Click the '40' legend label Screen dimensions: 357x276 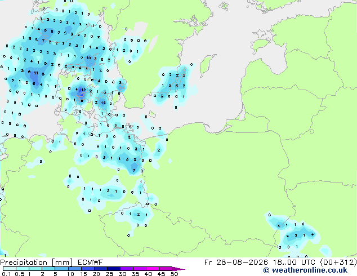[148, 274]
